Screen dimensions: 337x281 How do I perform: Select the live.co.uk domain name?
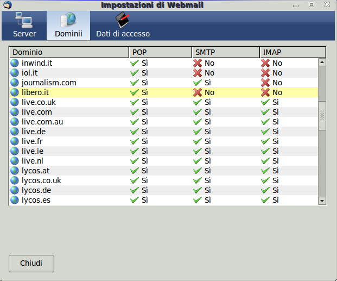coord(39,102)
